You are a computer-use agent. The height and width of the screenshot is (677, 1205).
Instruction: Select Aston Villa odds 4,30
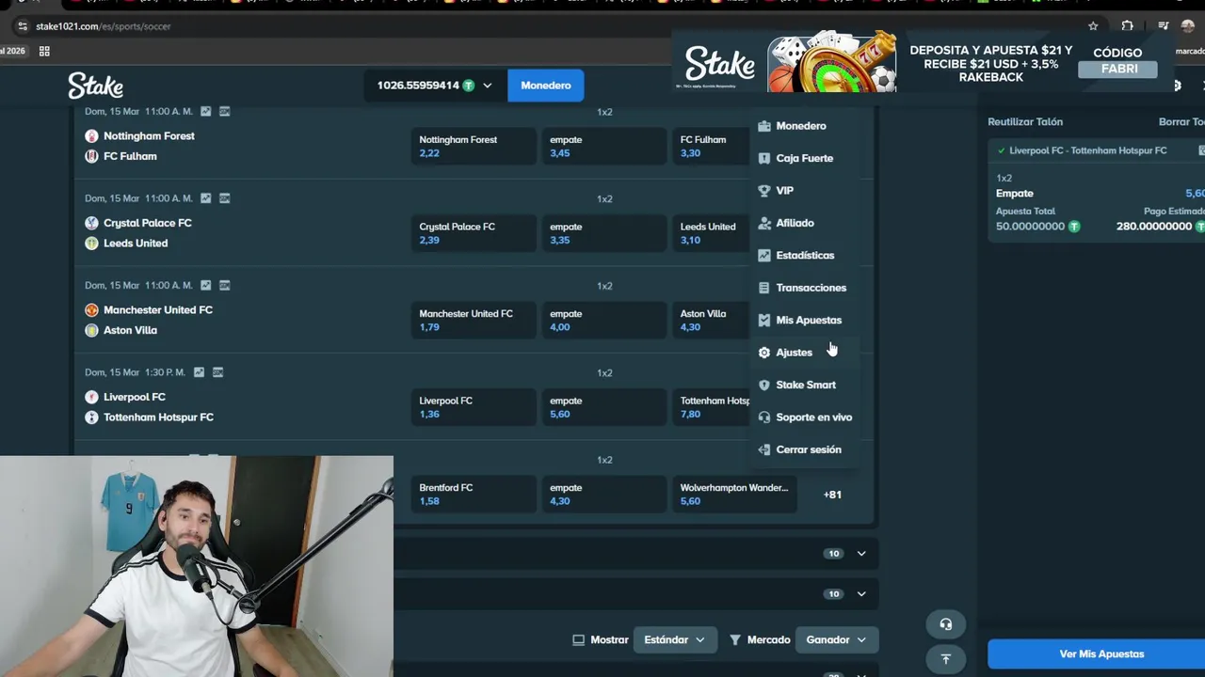(x=712, y=321)
